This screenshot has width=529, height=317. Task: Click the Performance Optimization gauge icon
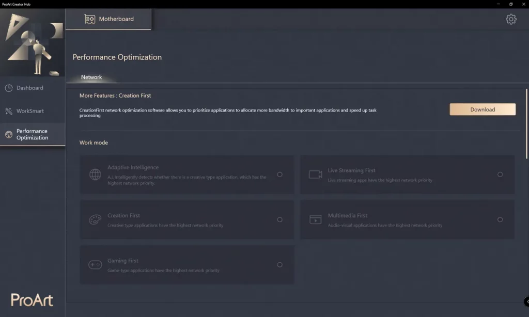click(x=9, y=134)
